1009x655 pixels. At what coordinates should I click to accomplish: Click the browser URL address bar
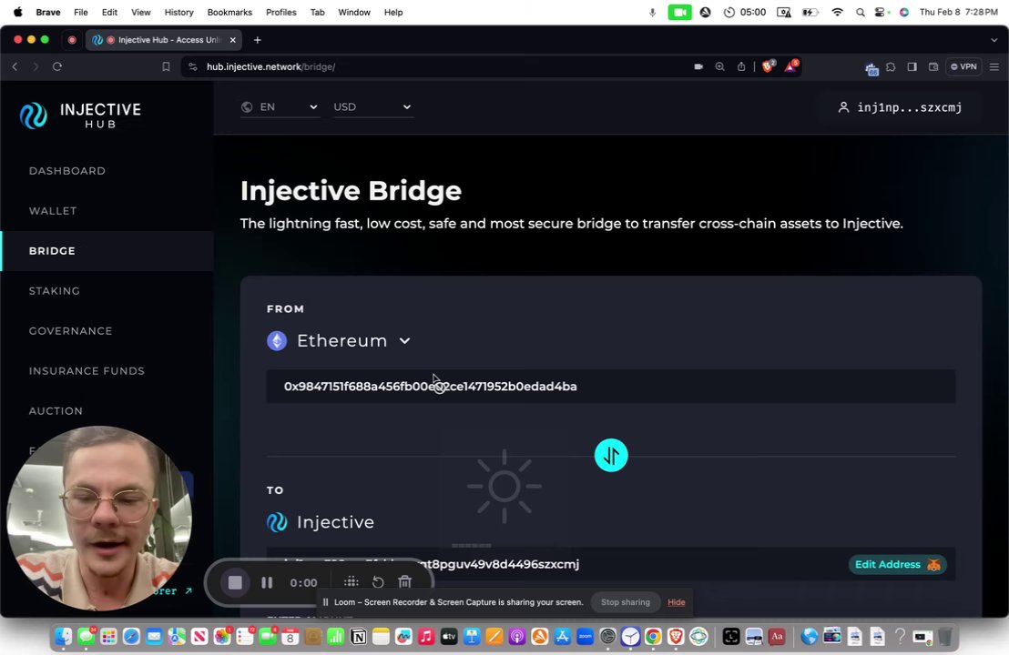pyautogui.click(x=438, y=66)
